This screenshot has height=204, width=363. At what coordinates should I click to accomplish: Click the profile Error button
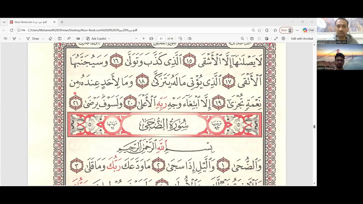point(286,30)
